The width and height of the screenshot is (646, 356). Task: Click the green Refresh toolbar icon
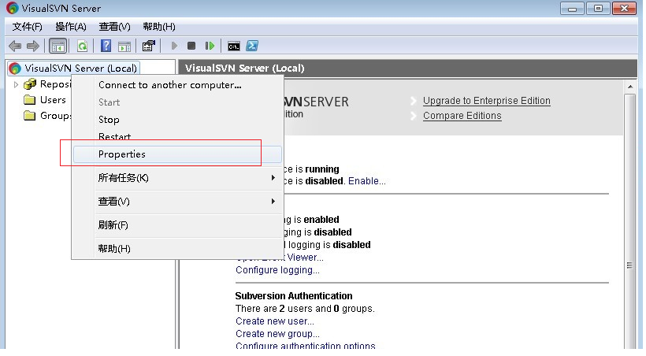83,46
